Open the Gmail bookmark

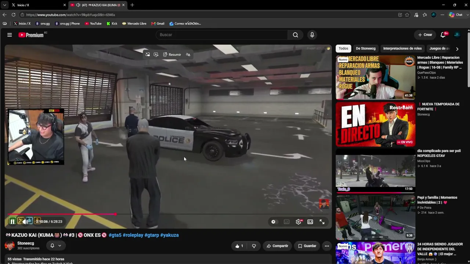point(158,23)
